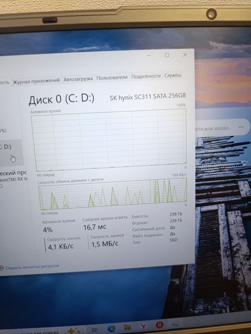The image size is (251, 334).
Task: Launch Microsoft Edge from the taskbar
Action: point(111,328)
